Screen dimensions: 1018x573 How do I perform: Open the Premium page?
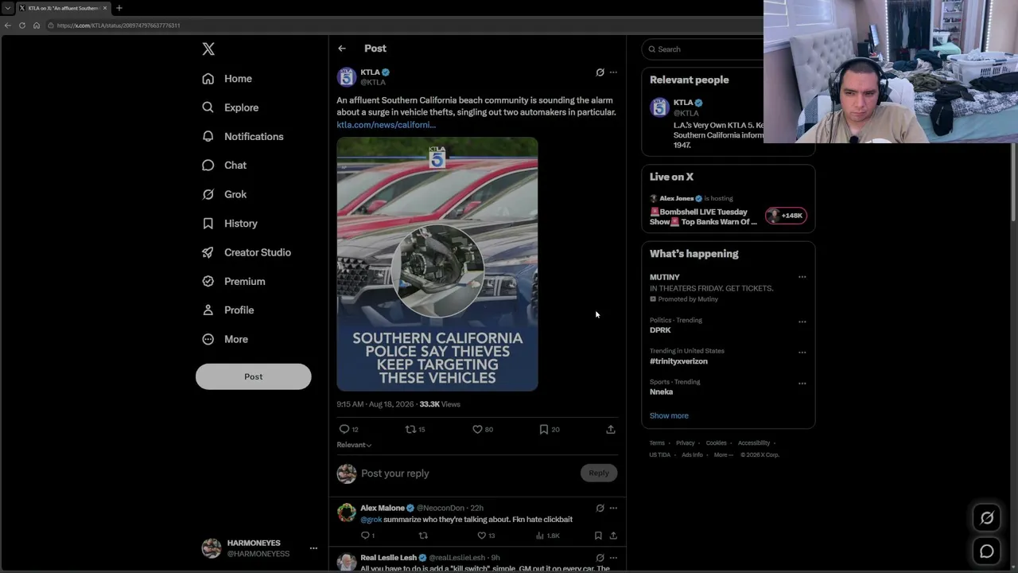(x=234, y=281)
